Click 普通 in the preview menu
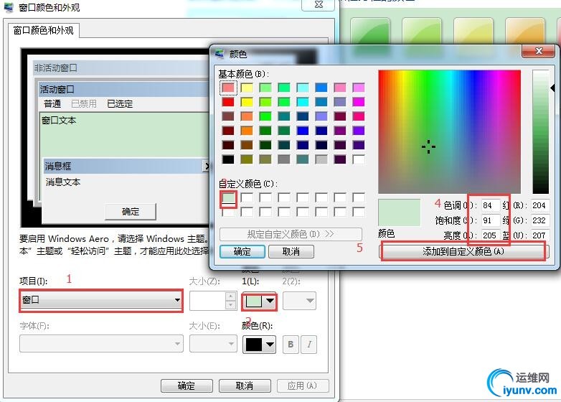Image resolution: width=561 pixels, height=402 pixels. click(x=52, y=104)
